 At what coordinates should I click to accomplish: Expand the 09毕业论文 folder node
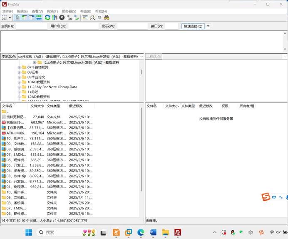[x=19, y=77]
